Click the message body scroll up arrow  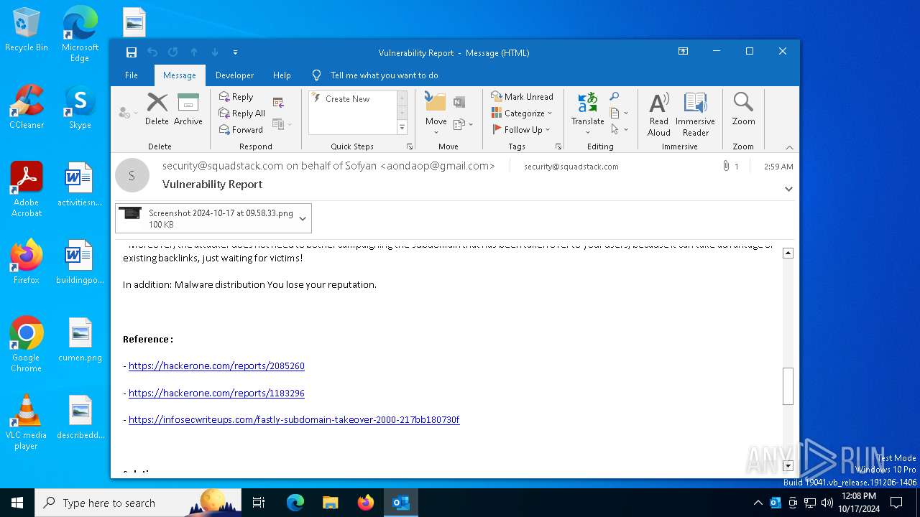pos(788,253)
